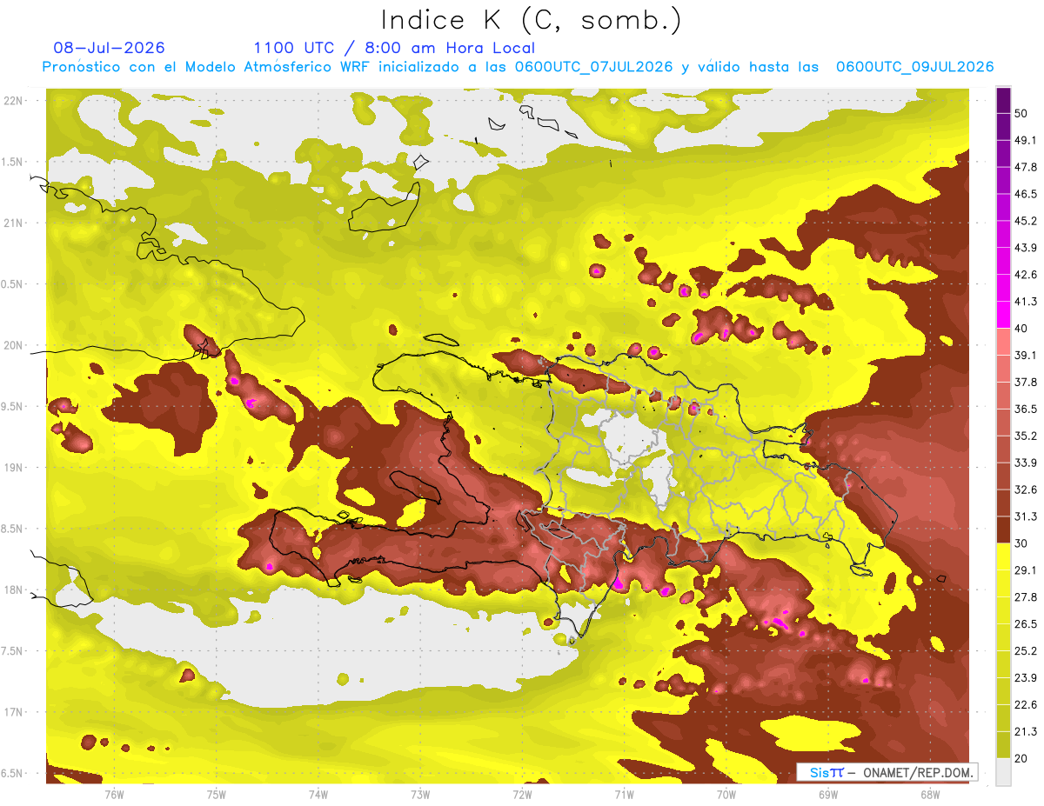Click the color bar value "43.9"
1044x806 pixels.
coord(1027,248)
